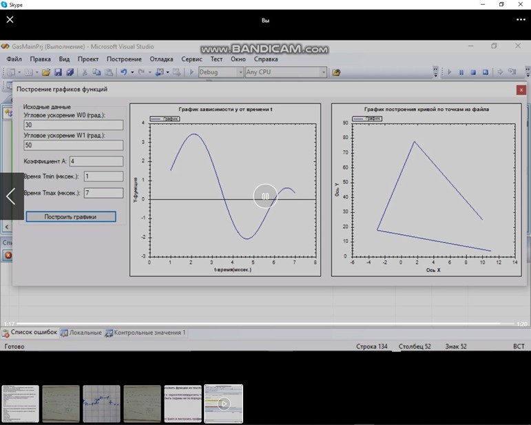Screen dimensions: 531x425
Task: Click the Save All icon
Action: point(70,72)
